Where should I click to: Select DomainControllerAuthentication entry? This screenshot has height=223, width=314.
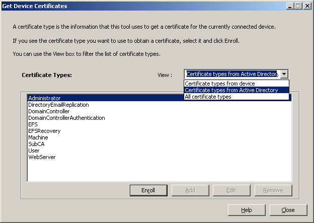coord(160,118)
